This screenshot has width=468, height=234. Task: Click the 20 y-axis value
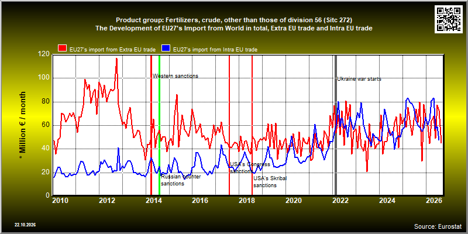46,172
